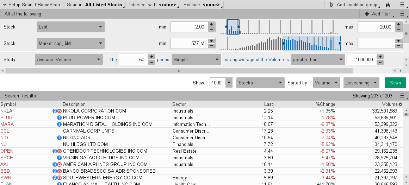Expand the Setup Scan 0BasicScan dropdown

pyautogui.click(x=31, y=5)
